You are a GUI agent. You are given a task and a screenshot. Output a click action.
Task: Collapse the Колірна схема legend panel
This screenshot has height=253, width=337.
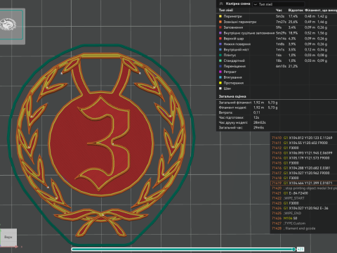tap(221, 4)
